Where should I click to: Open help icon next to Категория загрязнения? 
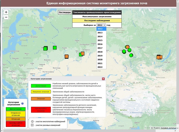[x=23, y=103]
